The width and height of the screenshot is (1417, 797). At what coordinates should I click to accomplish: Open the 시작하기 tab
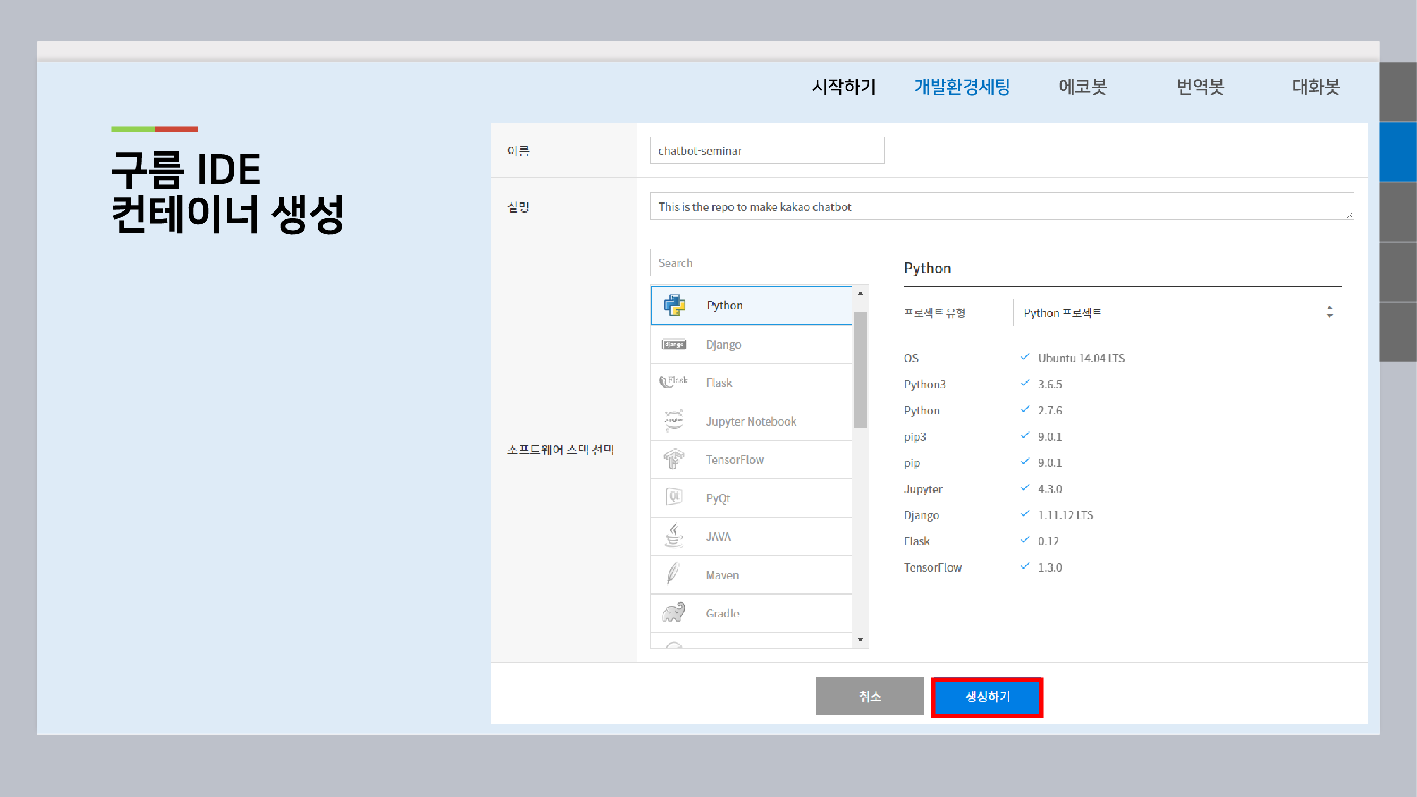tap(843, 87)
